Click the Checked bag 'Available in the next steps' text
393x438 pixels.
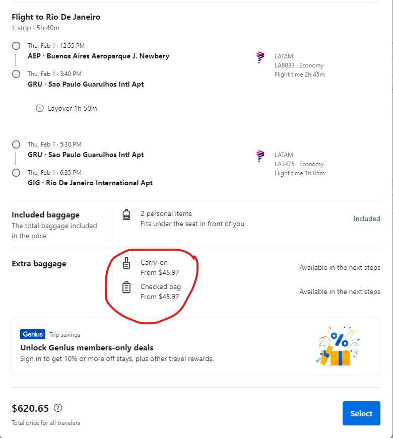(340, 292)
